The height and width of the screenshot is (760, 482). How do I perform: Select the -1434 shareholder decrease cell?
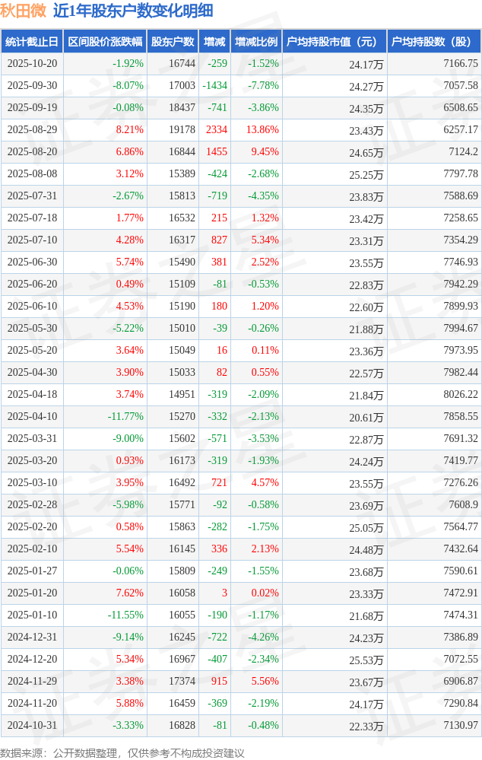214,86
